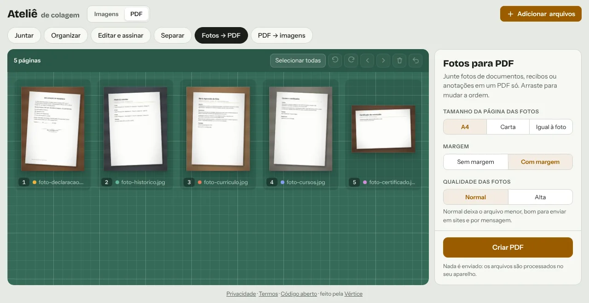
Task: Click the foto-certificado file name
Action: coord(392,182)
